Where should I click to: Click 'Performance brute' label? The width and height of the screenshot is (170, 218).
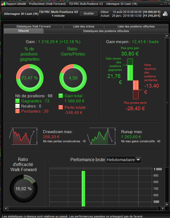(88, 160)
